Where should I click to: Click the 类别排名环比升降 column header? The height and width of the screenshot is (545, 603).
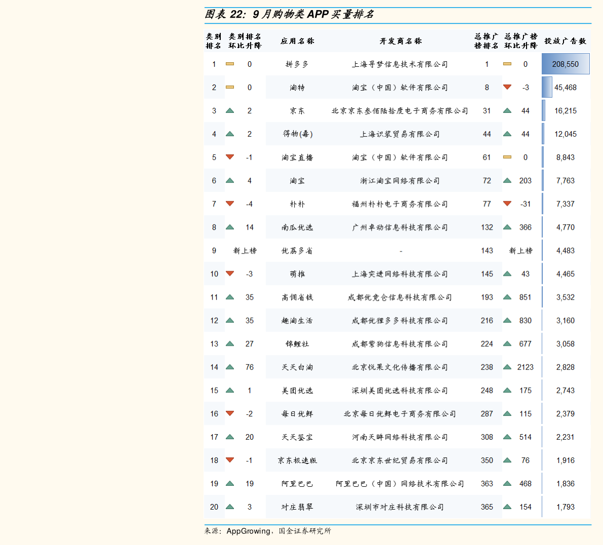[x=245, y=41]
